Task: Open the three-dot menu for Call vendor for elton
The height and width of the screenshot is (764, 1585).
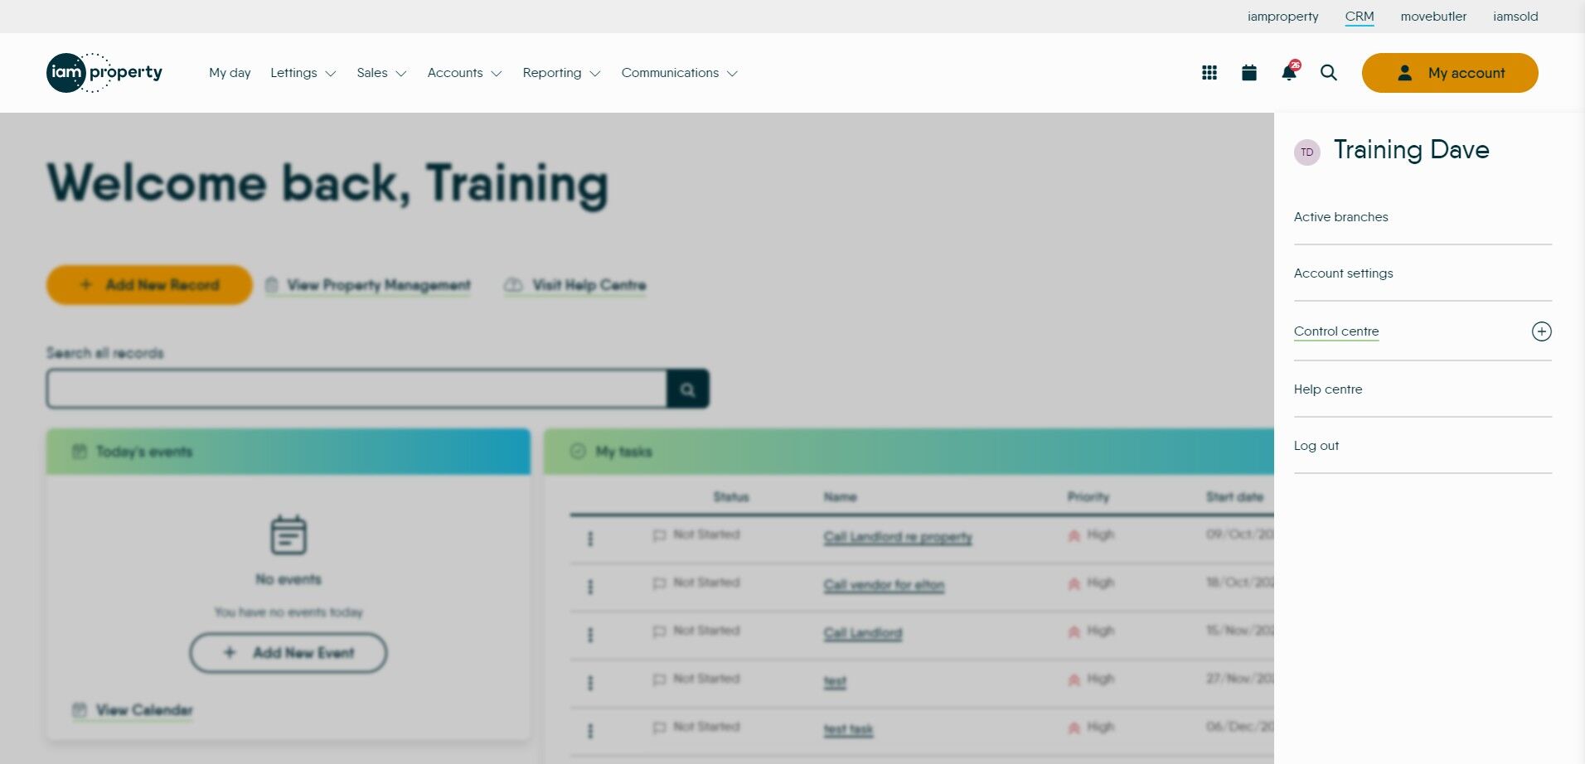Action: 590,587
